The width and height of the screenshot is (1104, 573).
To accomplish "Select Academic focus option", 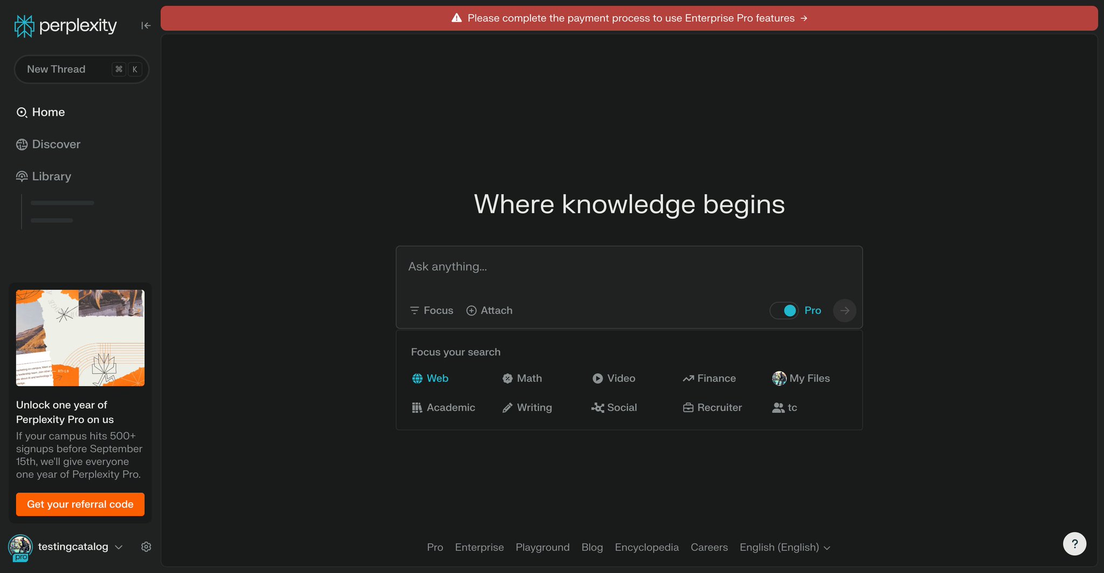I will 443,408.
